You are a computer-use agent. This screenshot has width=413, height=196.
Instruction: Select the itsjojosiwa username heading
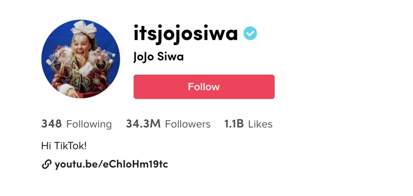point(186,33)
